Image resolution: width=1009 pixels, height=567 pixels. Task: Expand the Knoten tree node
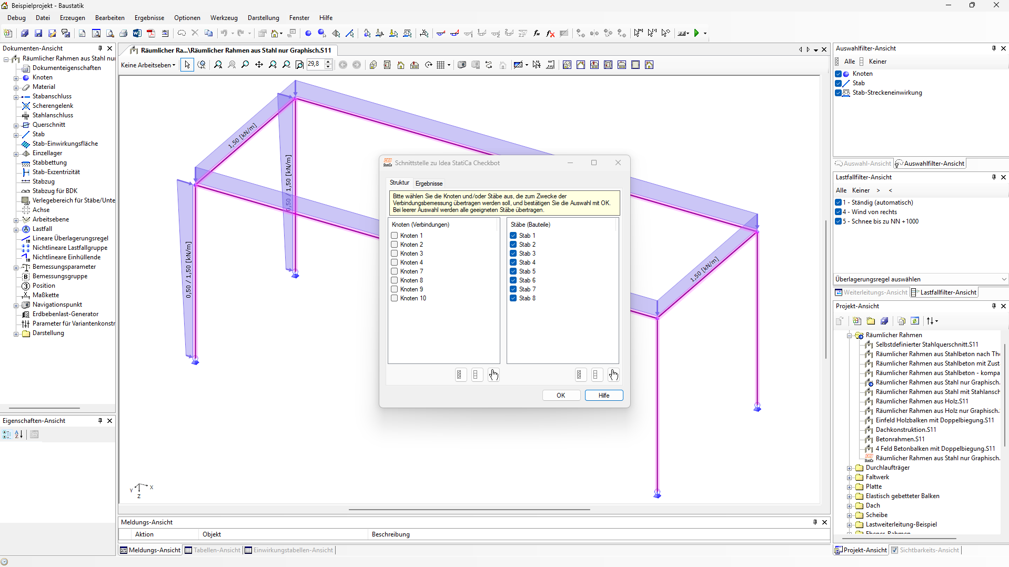point(16,78)
